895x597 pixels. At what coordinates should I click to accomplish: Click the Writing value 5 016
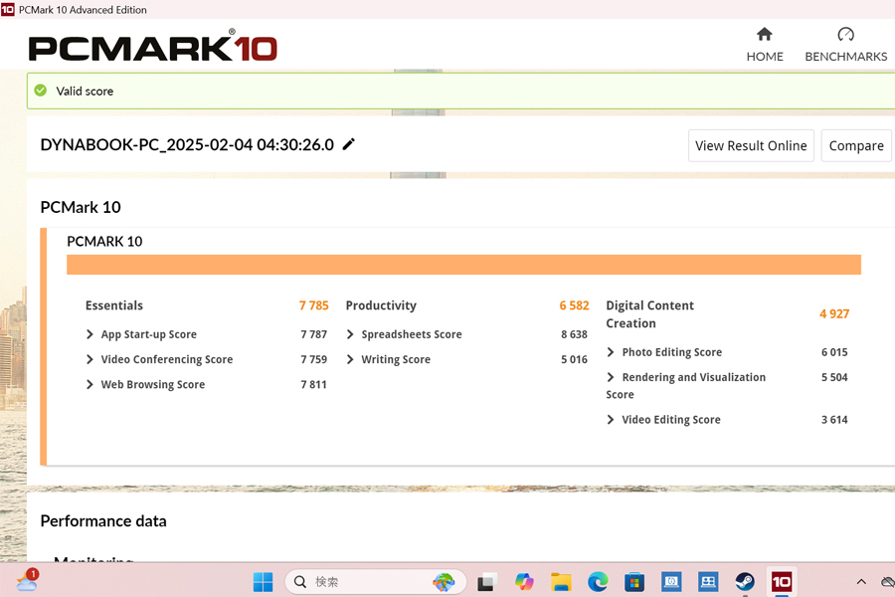(574, 359)
